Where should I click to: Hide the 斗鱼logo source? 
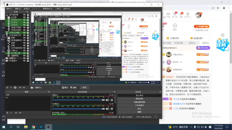coord(24,51)
